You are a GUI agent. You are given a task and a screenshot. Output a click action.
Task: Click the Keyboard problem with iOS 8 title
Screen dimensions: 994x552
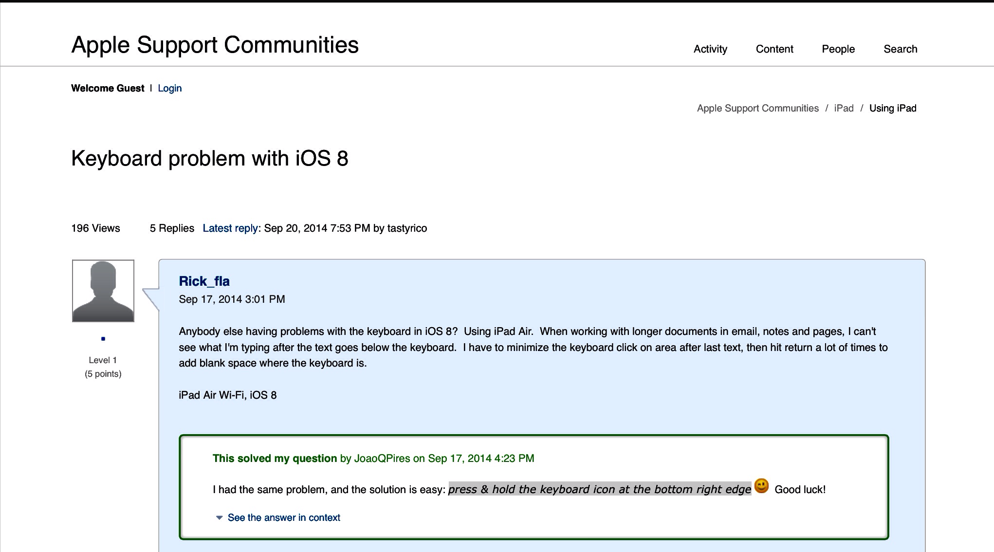pyautogui.click(x=210, y=159)
